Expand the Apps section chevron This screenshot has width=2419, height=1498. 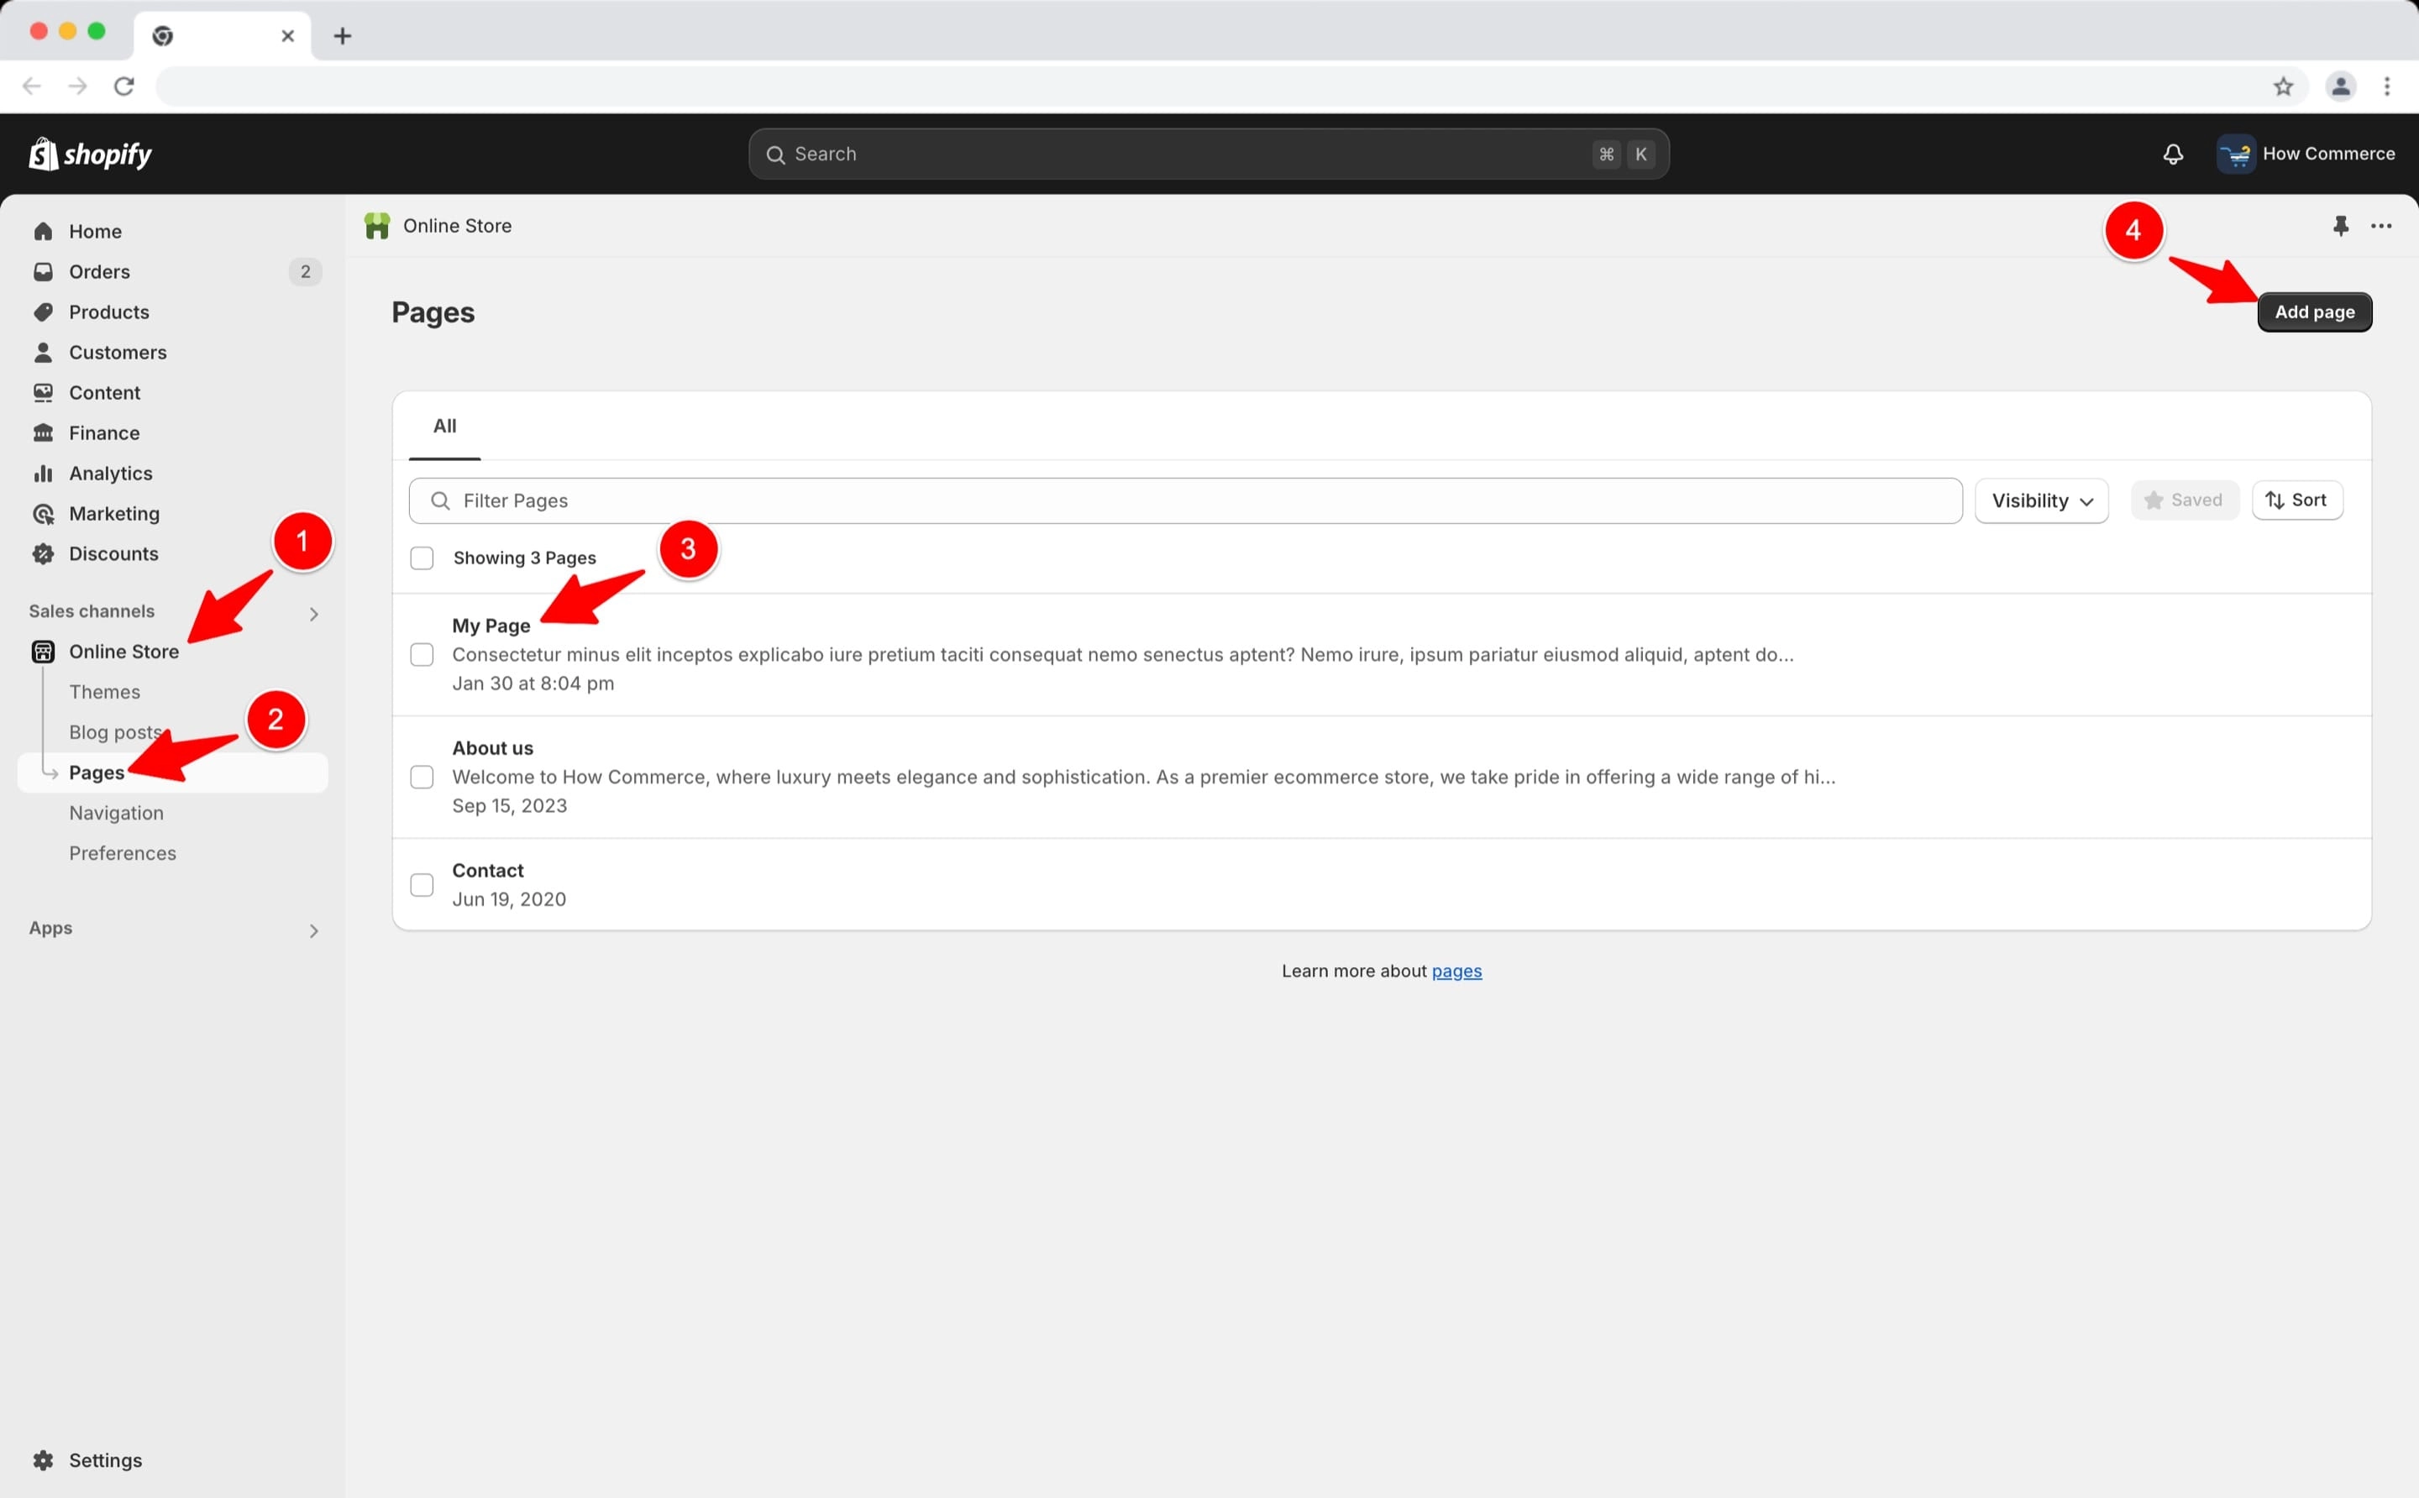click(313, 930)
